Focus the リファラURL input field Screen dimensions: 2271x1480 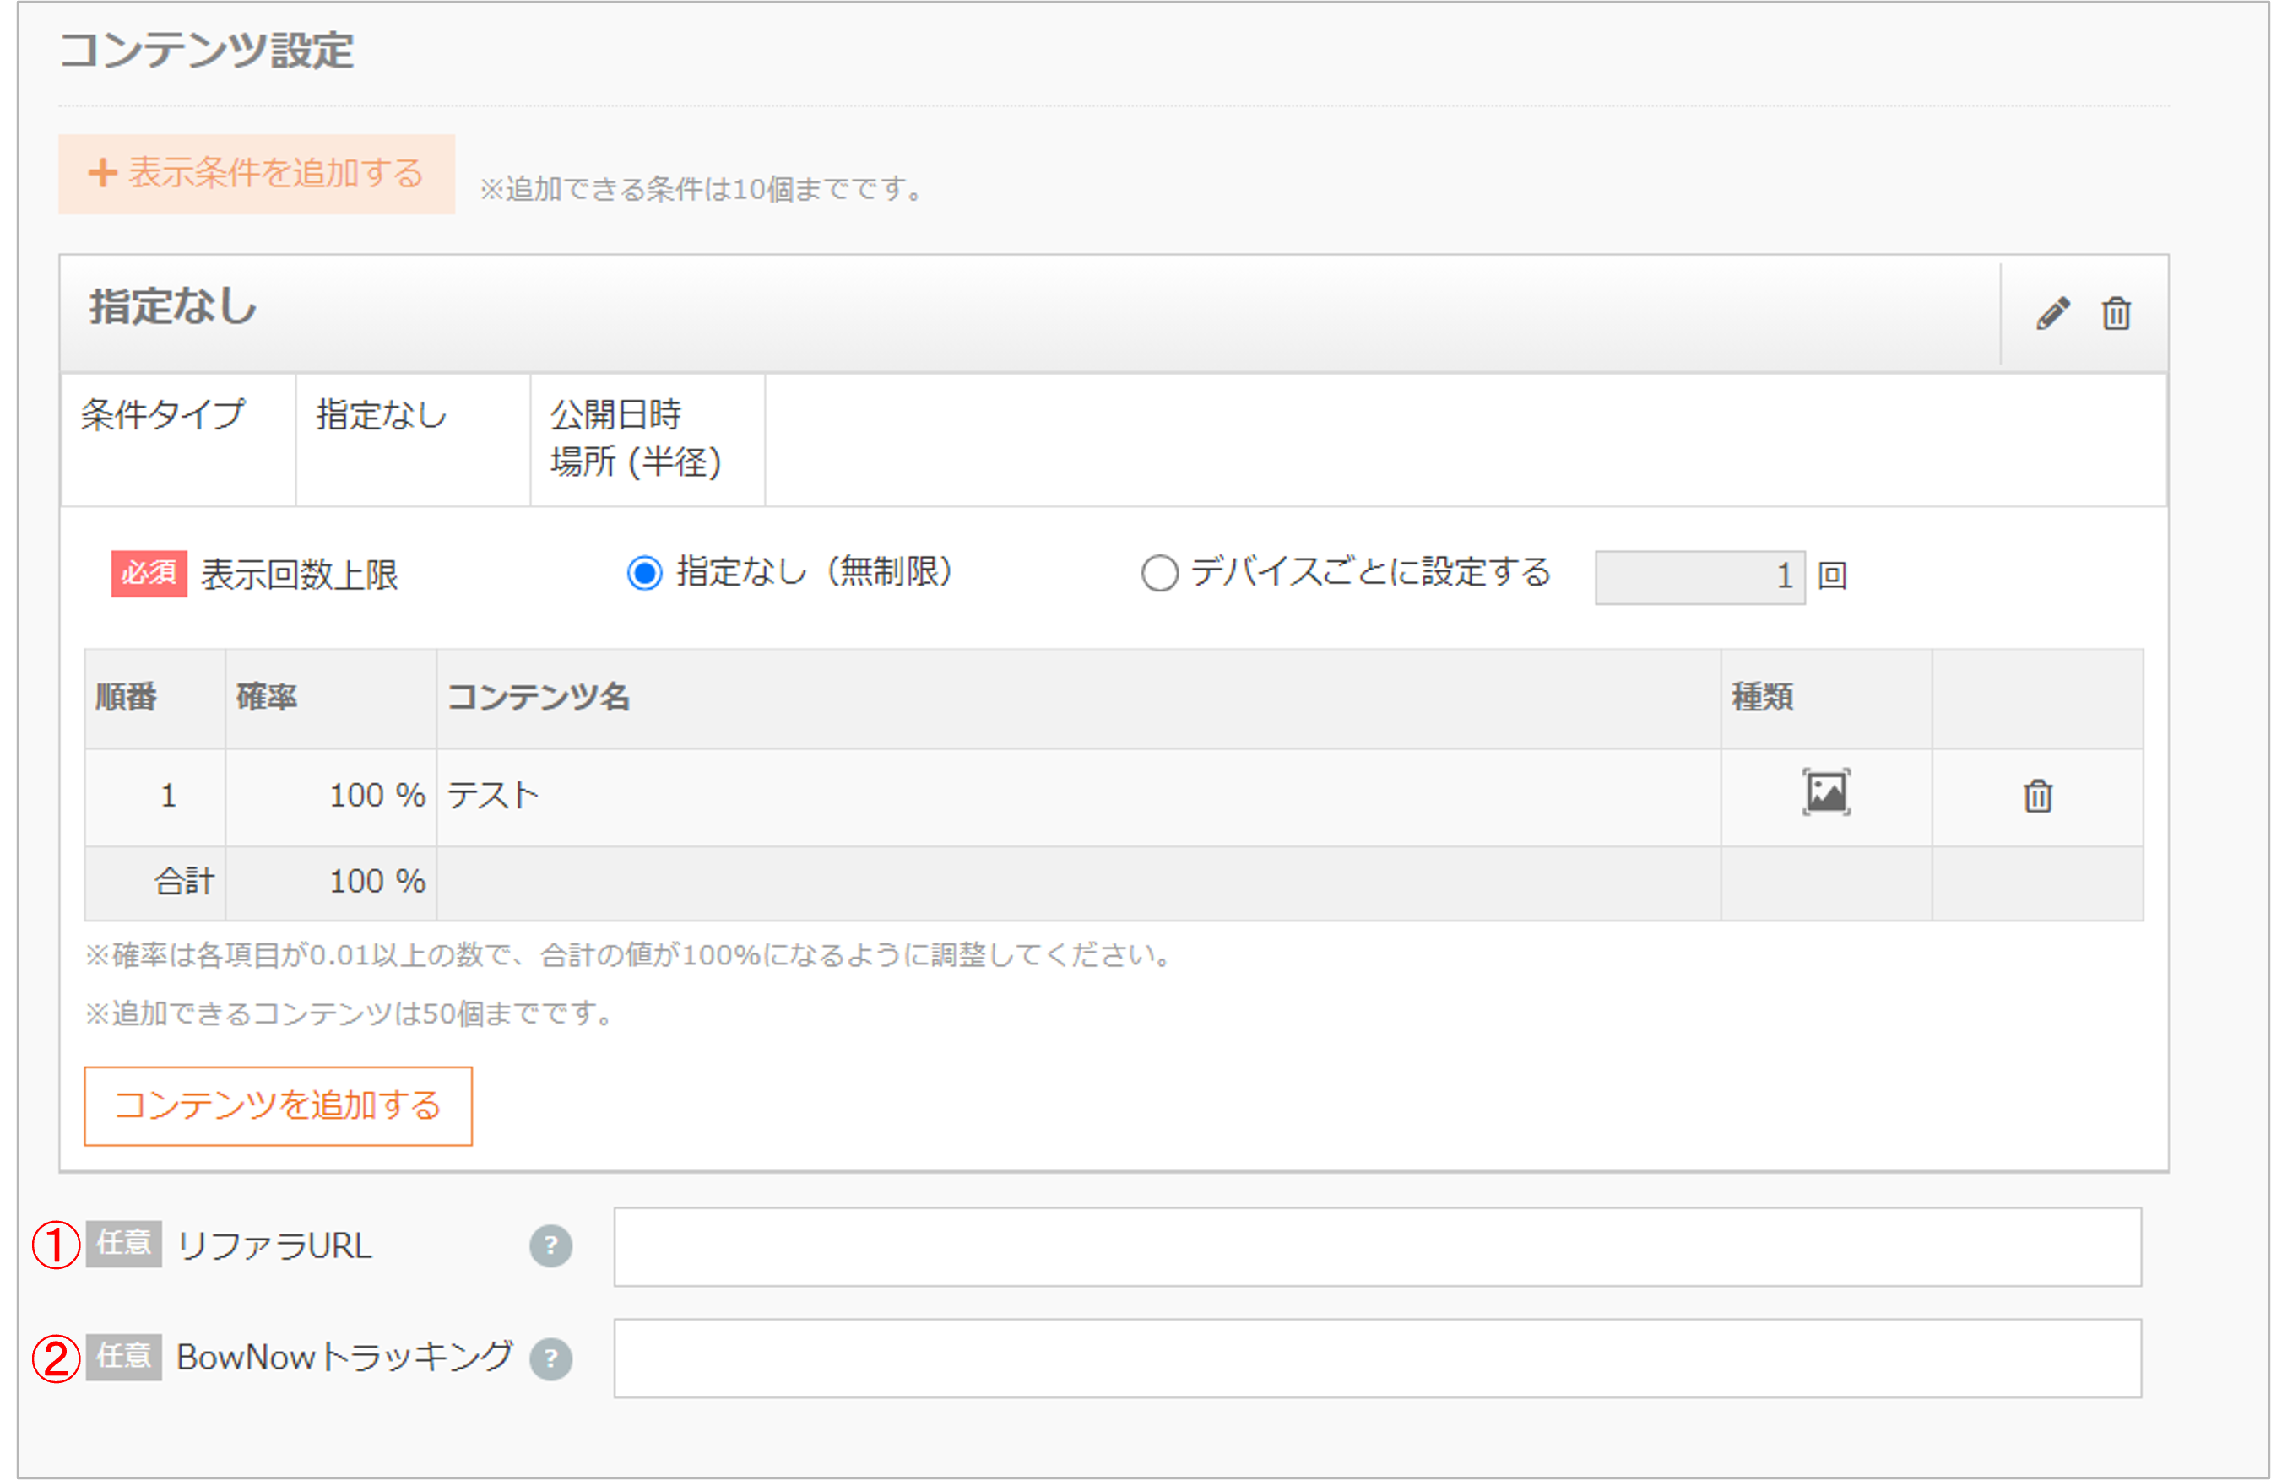coord(1377,1246)
